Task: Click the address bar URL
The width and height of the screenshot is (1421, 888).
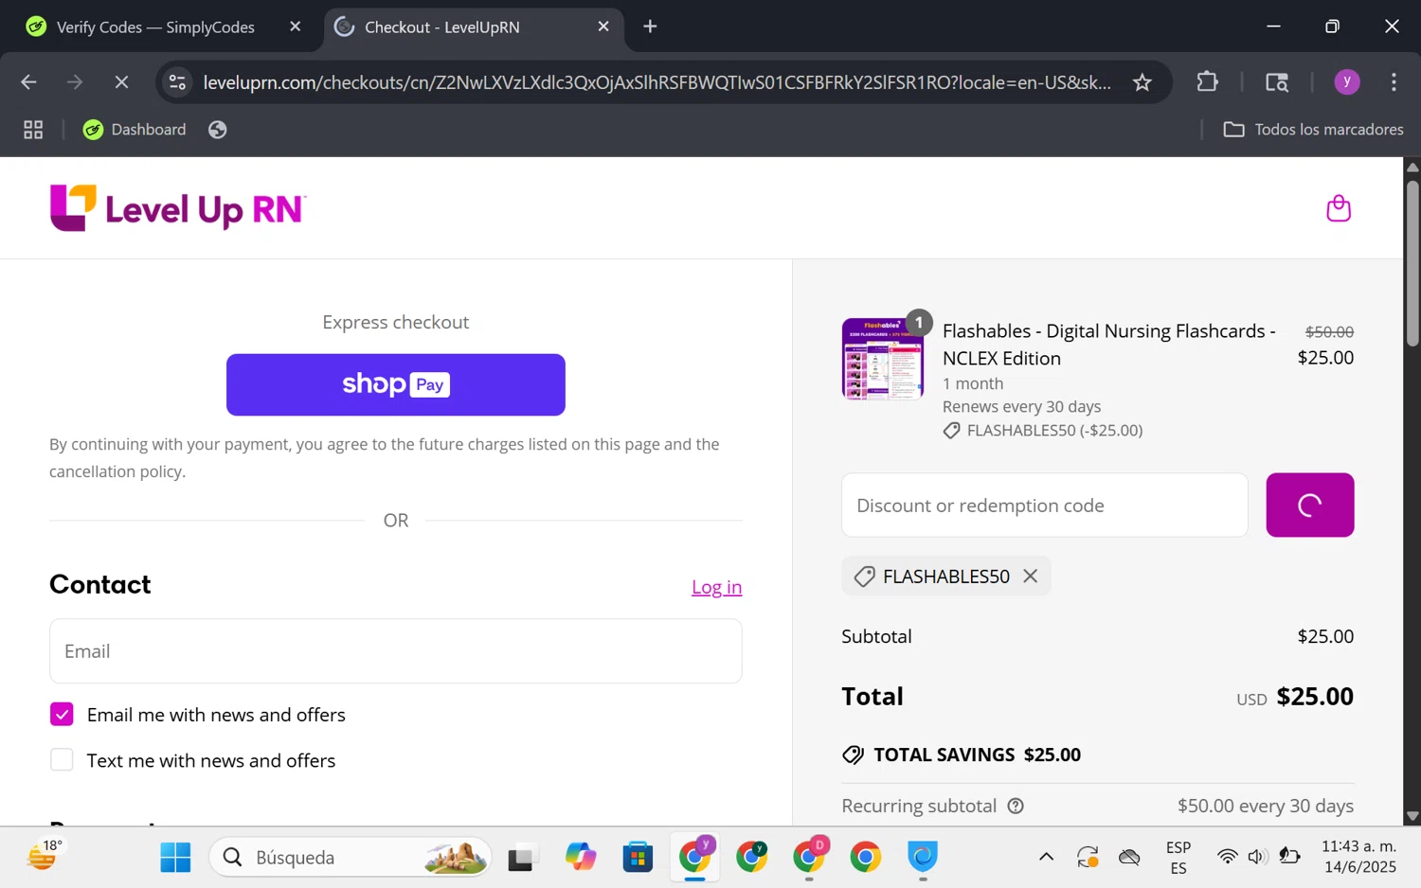Action: tap(657, 82)
